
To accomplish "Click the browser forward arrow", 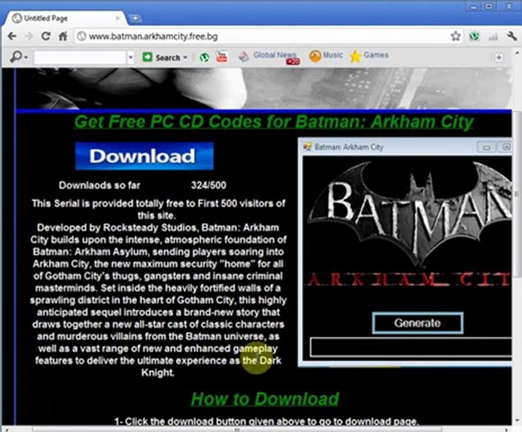I will 29,36.
